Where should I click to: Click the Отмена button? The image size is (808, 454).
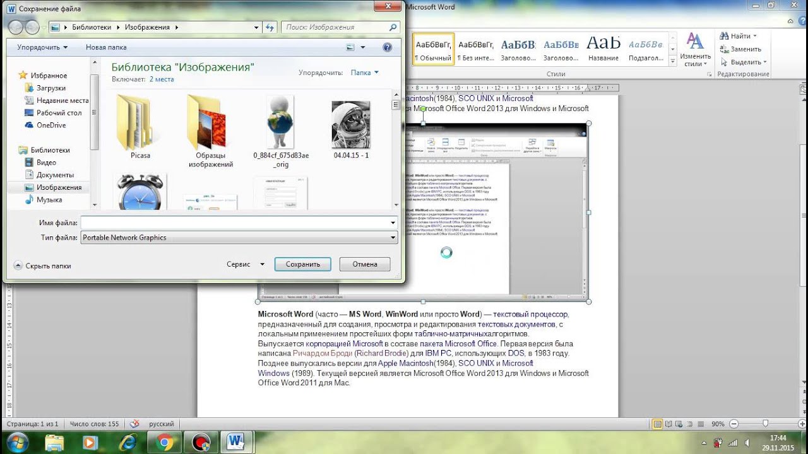click(x=365, y=264)
